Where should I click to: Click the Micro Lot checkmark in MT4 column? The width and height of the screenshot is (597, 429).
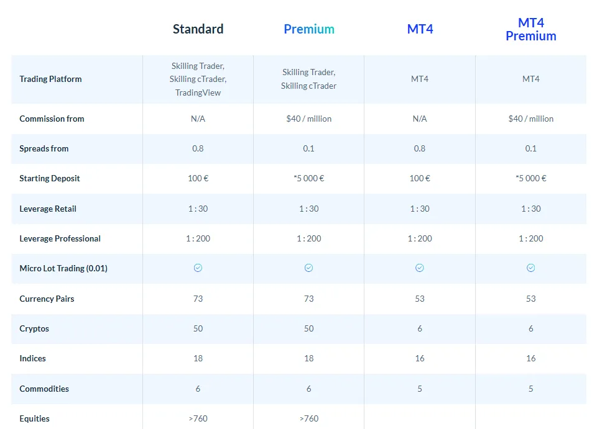pos(420,268)
